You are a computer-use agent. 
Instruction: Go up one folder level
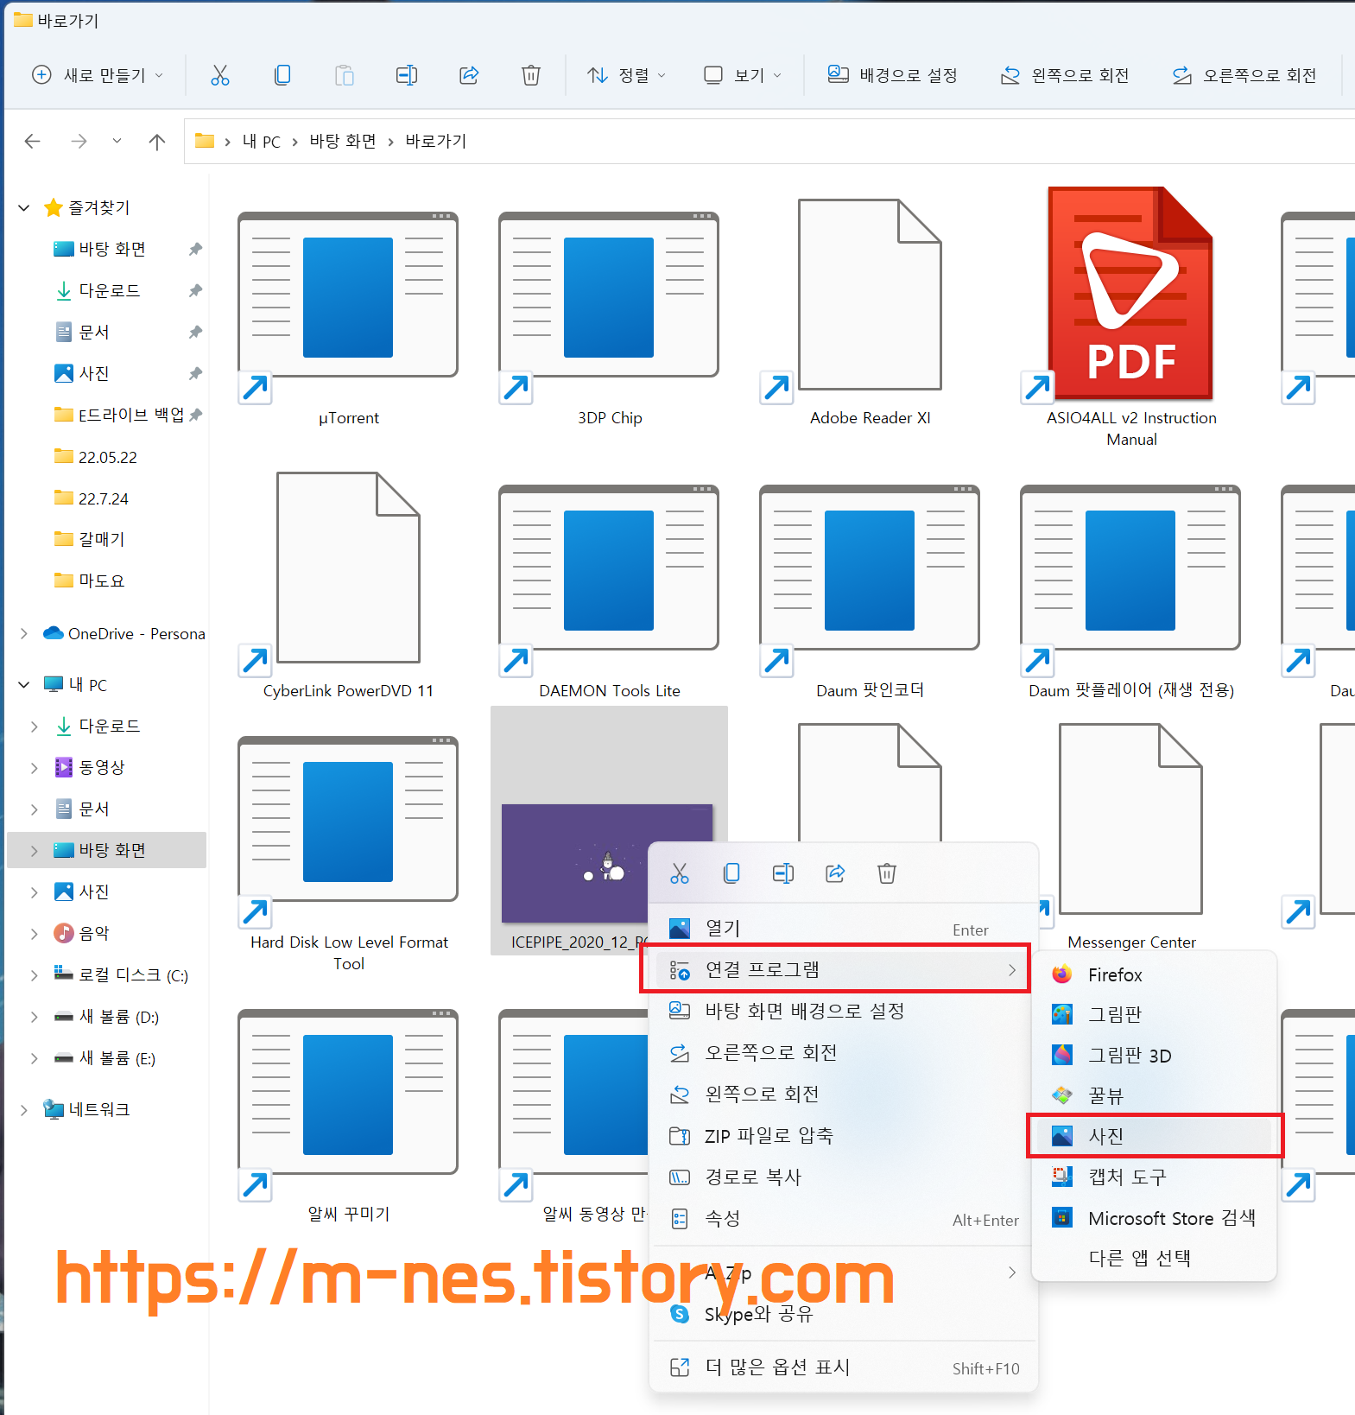156,141
